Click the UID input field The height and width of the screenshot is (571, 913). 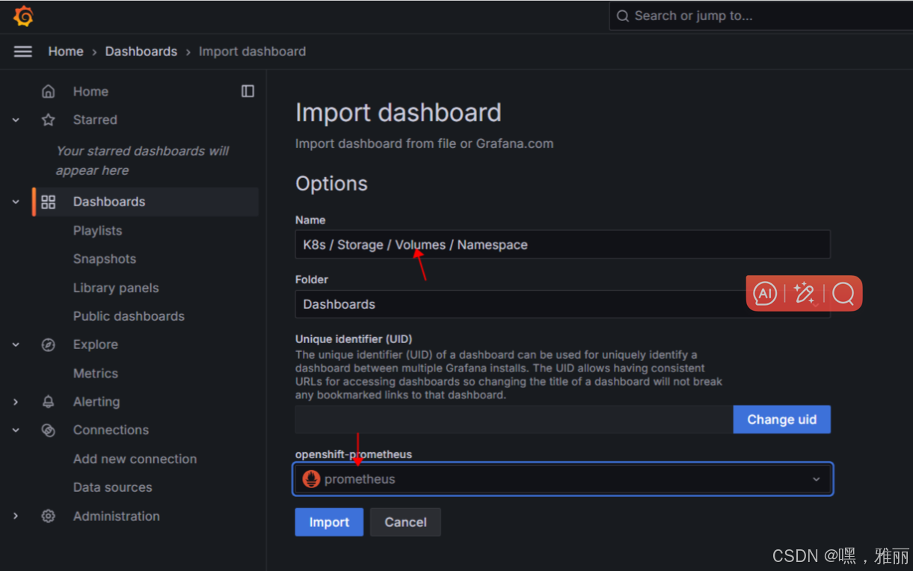(x=514, y=419)
